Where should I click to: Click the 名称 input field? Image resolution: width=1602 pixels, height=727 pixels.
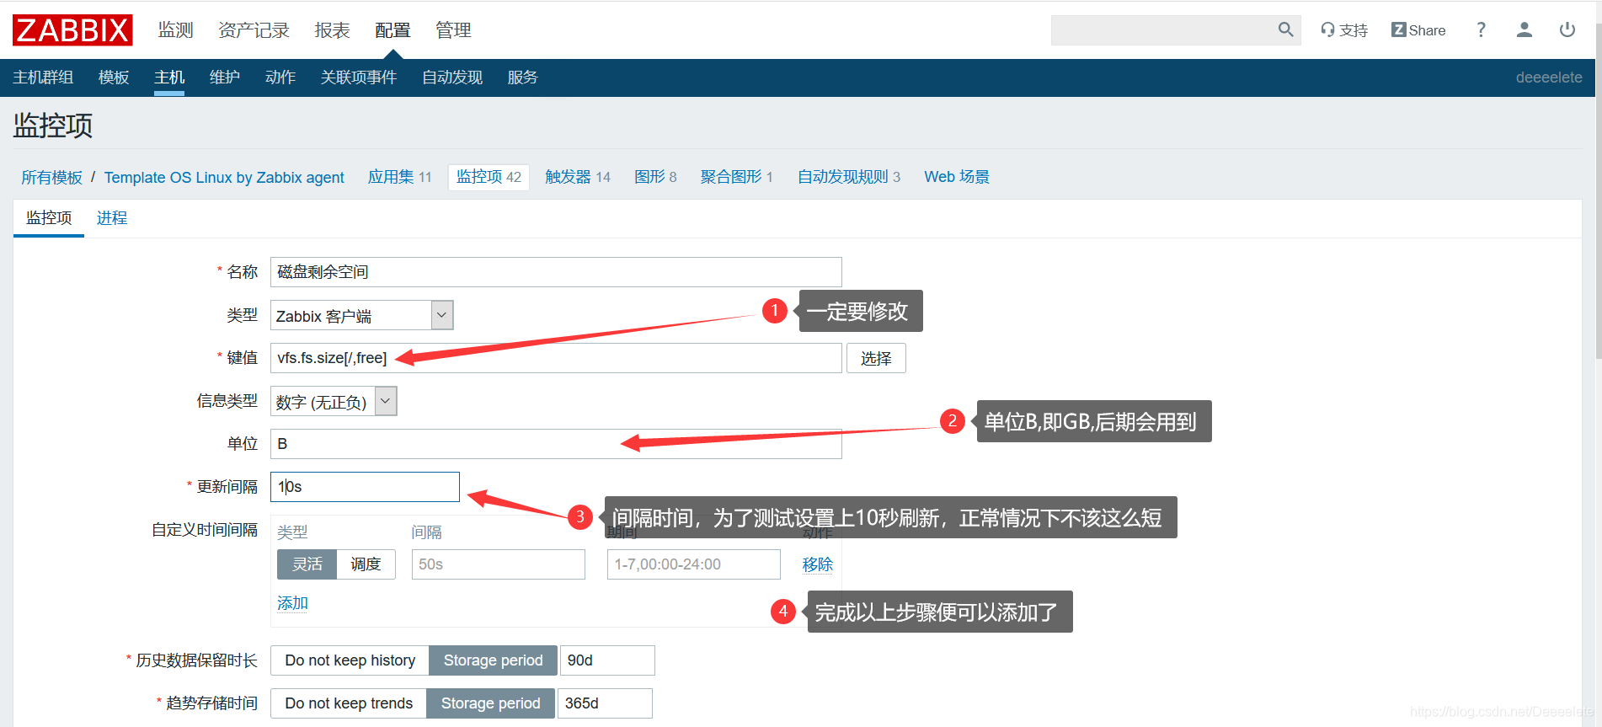pos(556,272)
